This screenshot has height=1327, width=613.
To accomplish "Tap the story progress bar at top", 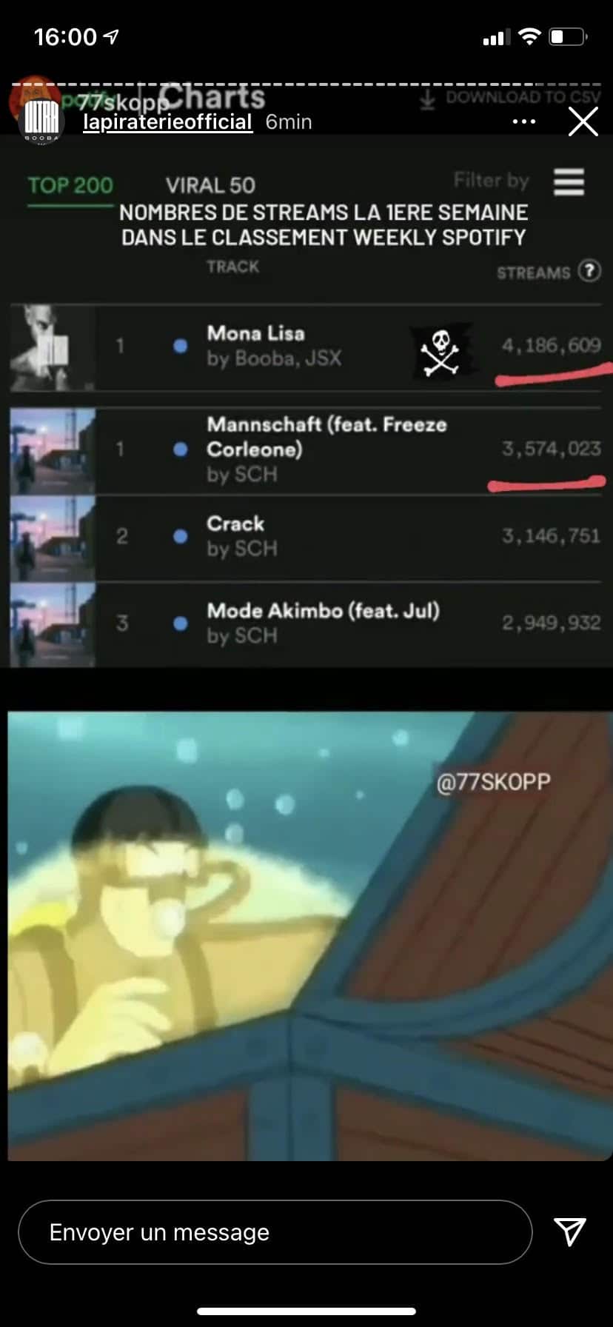I will [306, 84].
